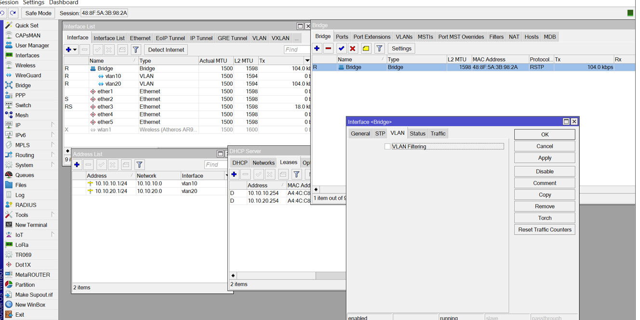Viewport: 640px width, 320px height.
Task: Expand the Routing submenu in sidebar
Action: click(x=53, y=155)
